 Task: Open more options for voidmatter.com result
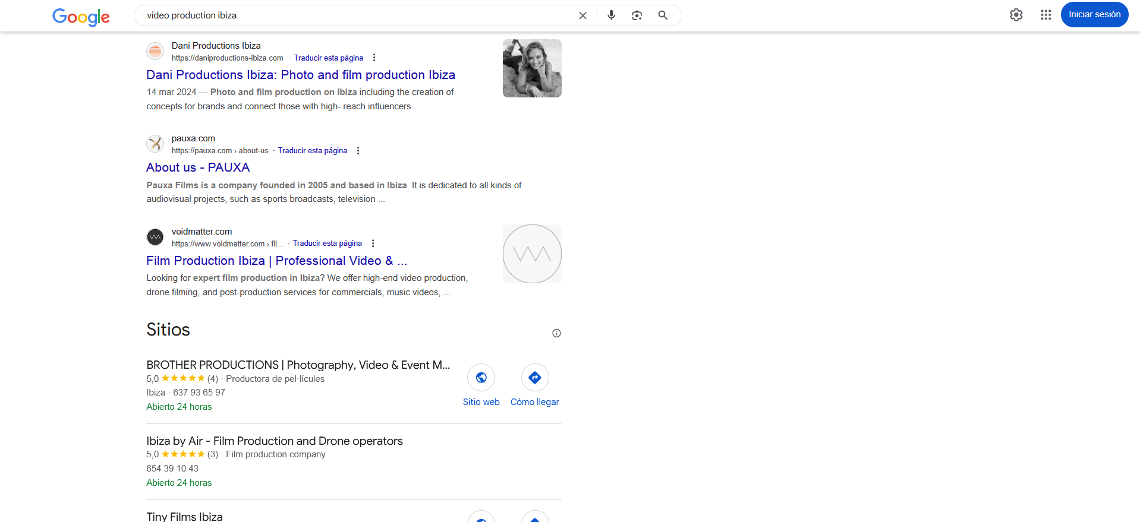click(x=373, y=243)
